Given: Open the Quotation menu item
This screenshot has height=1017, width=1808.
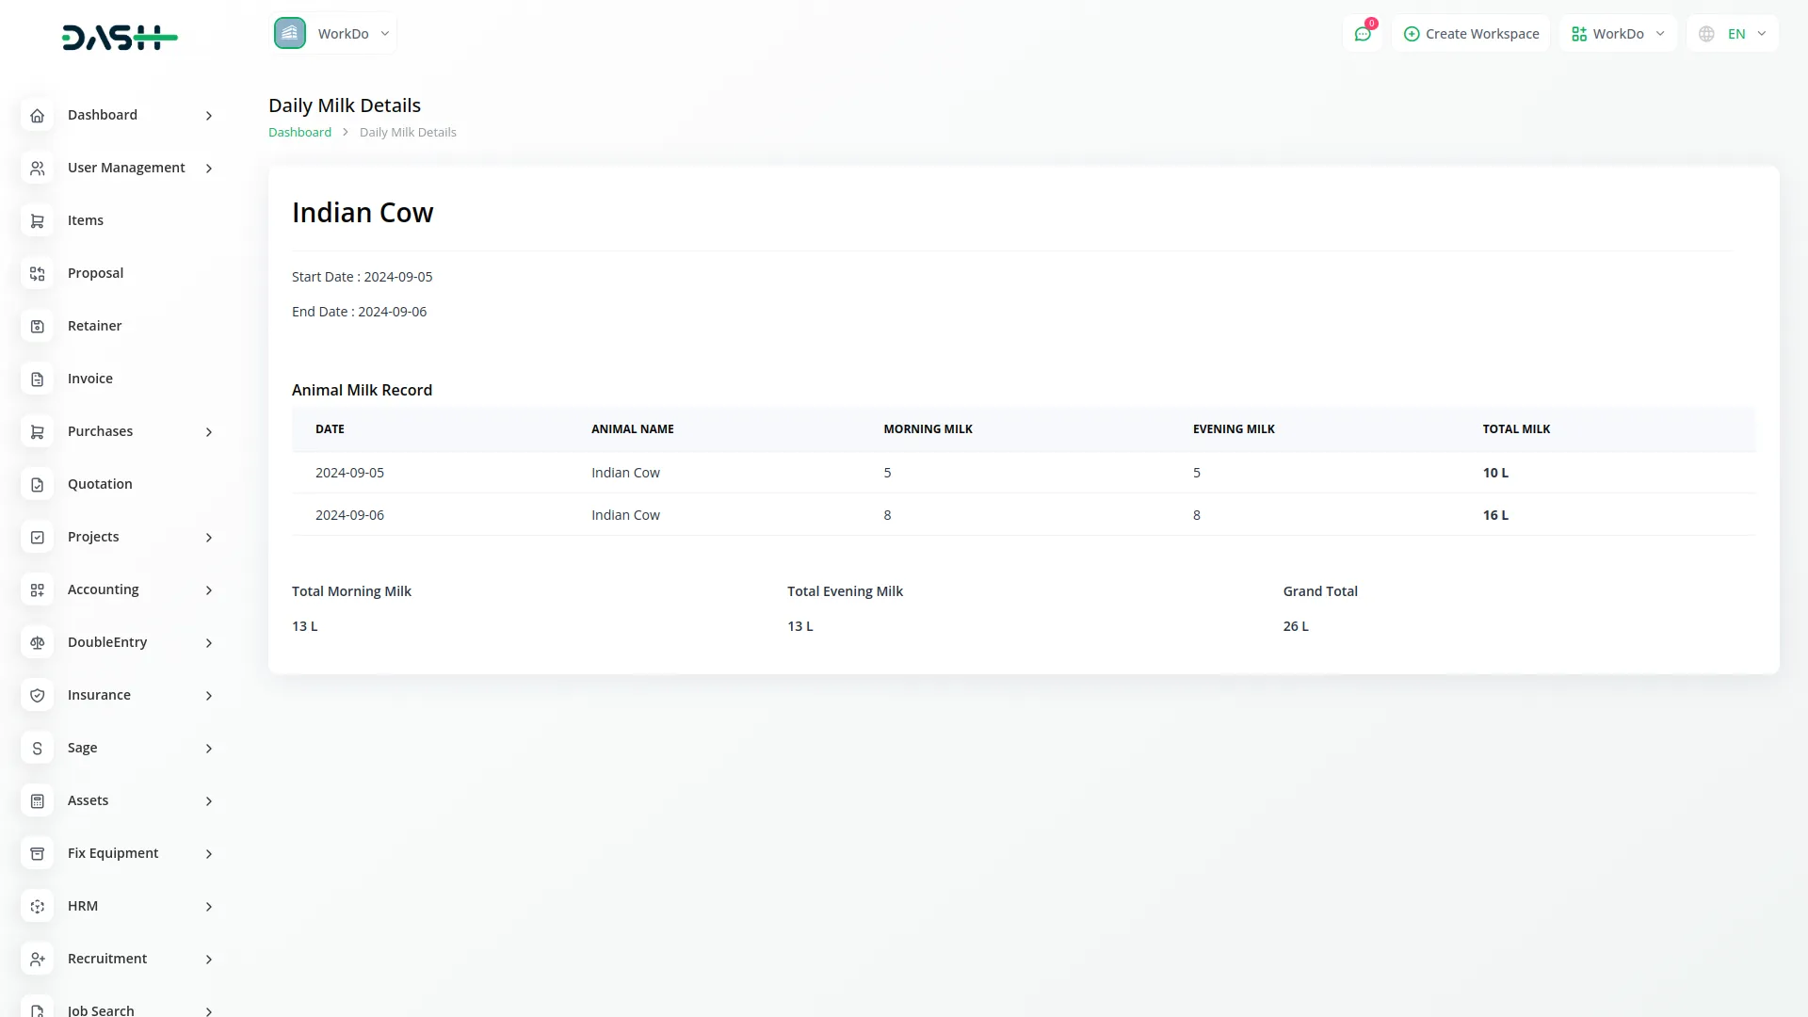Looking at the screenshot, I should pyautogui.click(x=100, y=484).
